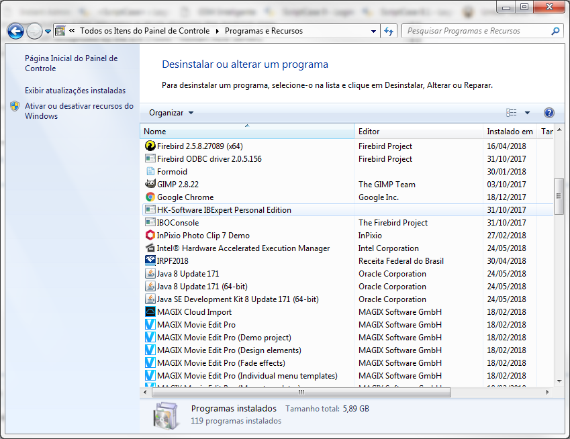Click the Google Chrome icon
This screenshot has width=570, height=439.
click(x=150, y=197)
